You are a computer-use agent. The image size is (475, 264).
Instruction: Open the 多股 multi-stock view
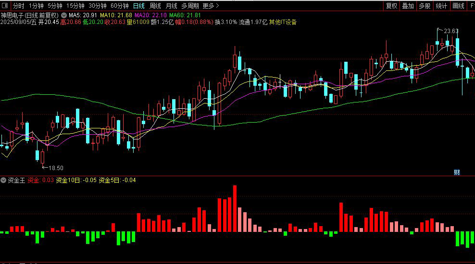(x=424, y=6)
